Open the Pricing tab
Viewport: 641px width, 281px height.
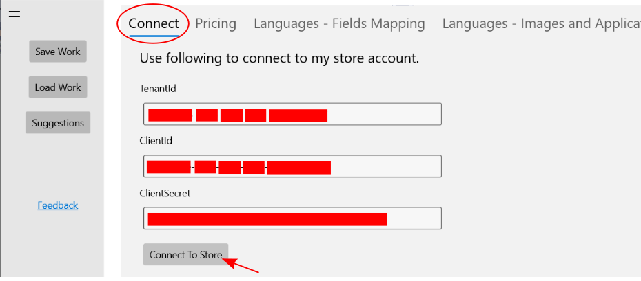216,23
